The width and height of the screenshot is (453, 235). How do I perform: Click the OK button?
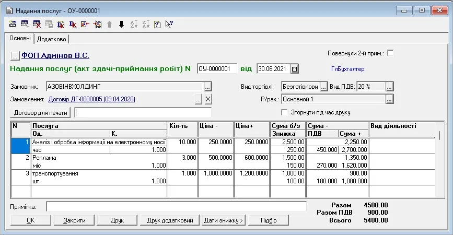click(x=31, y=220)
